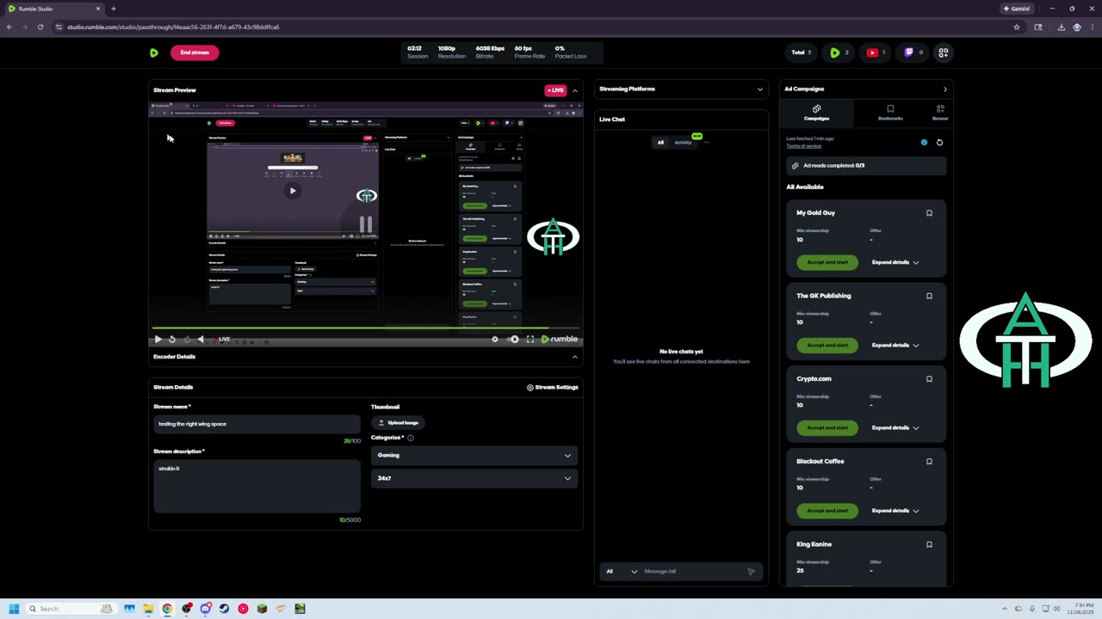Image resolution: width=1102 pixels, height=619 pixels.
Task: Switch to the Banner tab
Action: click(x=940, y=113)
